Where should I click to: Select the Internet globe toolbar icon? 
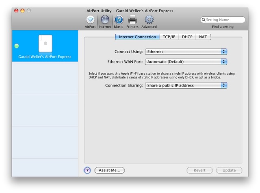pos(105,22)
